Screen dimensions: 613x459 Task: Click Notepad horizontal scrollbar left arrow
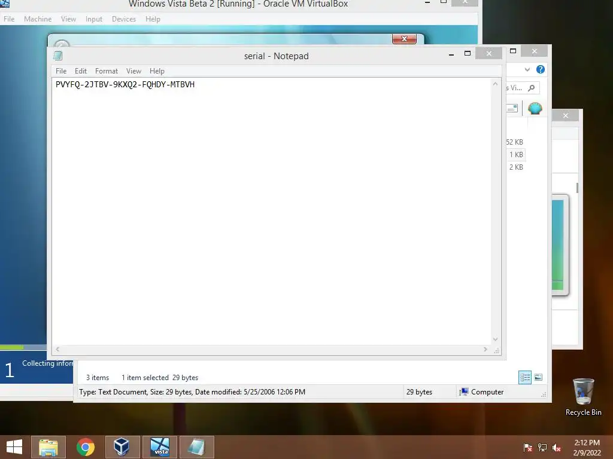coord(58,349)
